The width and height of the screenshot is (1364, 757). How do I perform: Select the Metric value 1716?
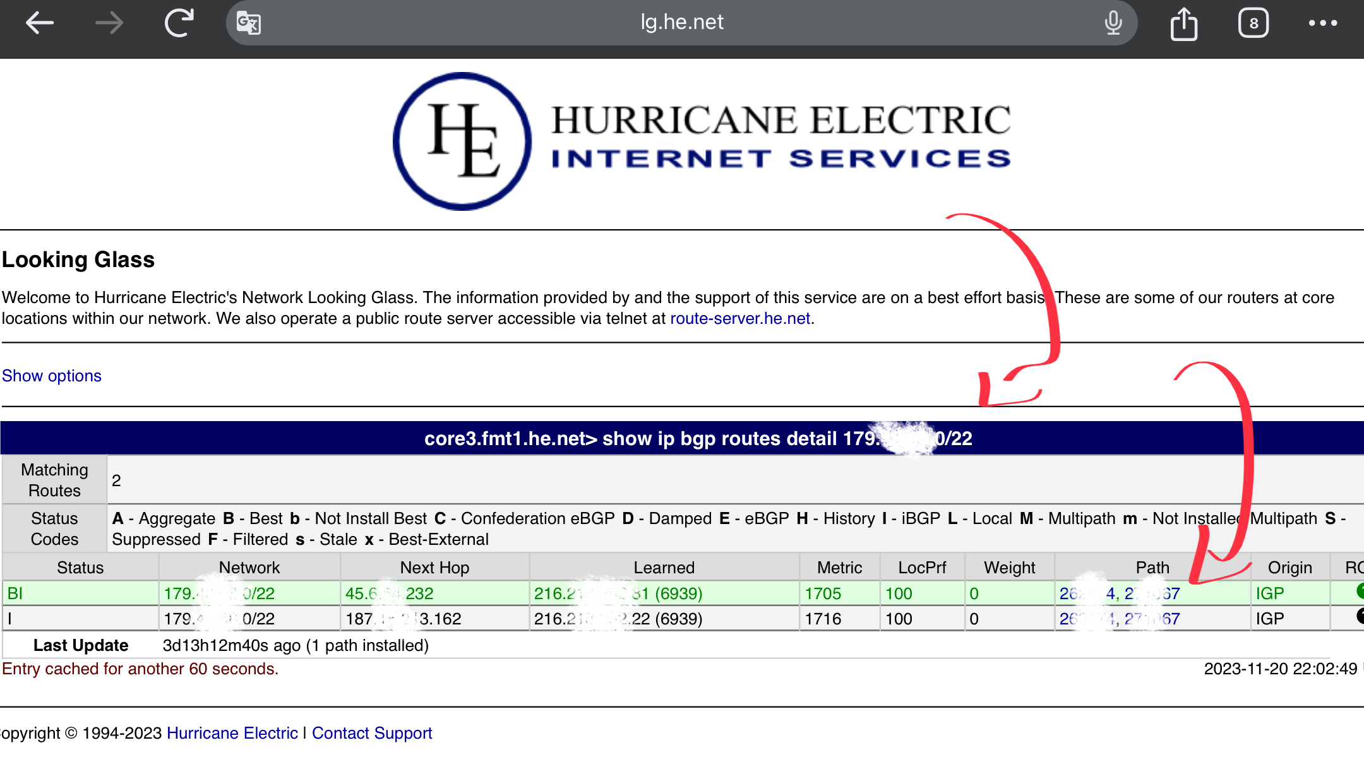[823, 619]
